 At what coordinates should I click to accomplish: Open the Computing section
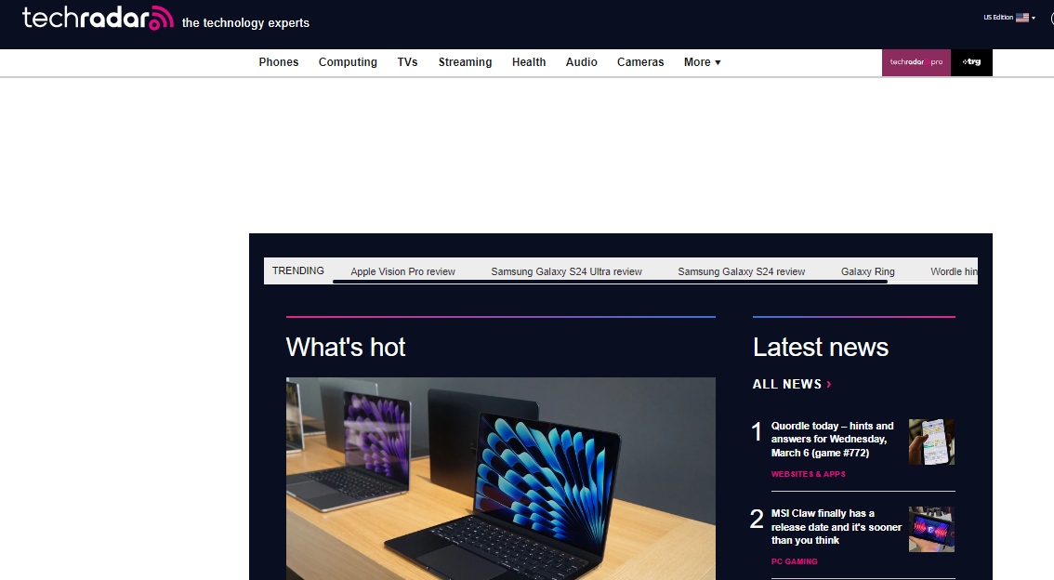coord(348,62)
